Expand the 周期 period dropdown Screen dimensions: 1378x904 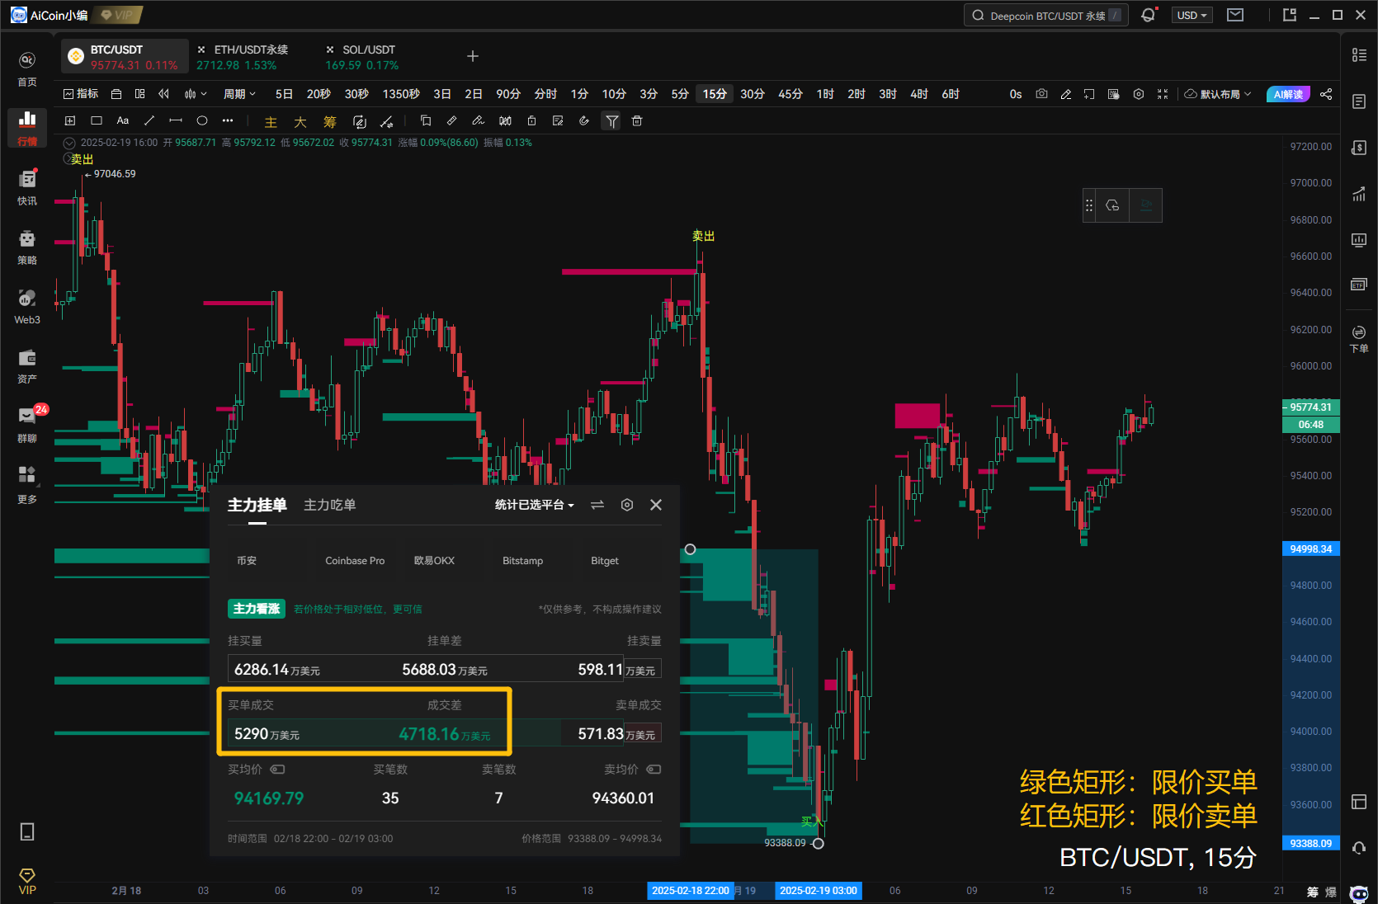(x=239, y=94)
